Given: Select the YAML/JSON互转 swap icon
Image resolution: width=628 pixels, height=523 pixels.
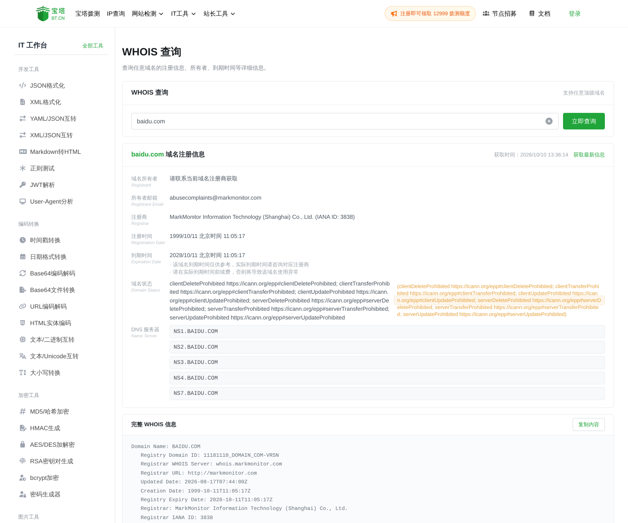Looking at the screenshot, I should (23, 119).
